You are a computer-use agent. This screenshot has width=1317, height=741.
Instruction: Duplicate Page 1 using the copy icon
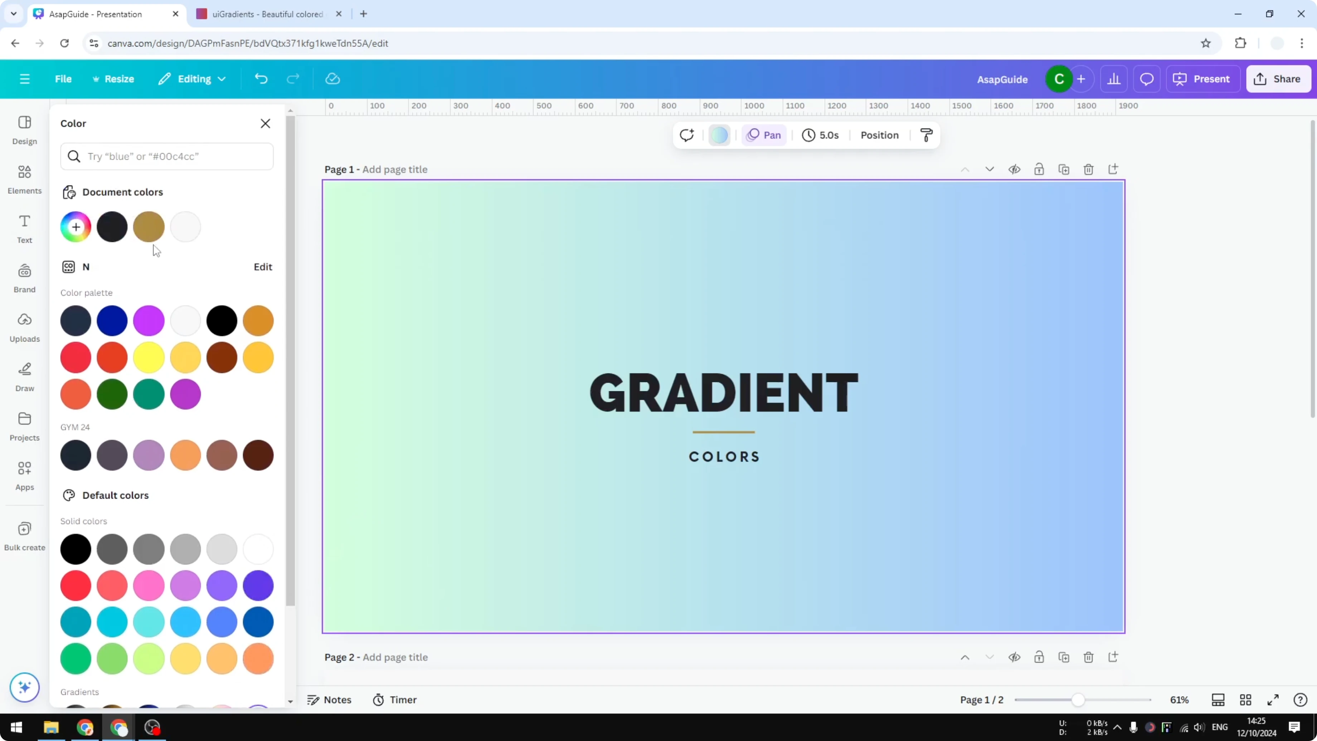click(x=1064, y=169)
